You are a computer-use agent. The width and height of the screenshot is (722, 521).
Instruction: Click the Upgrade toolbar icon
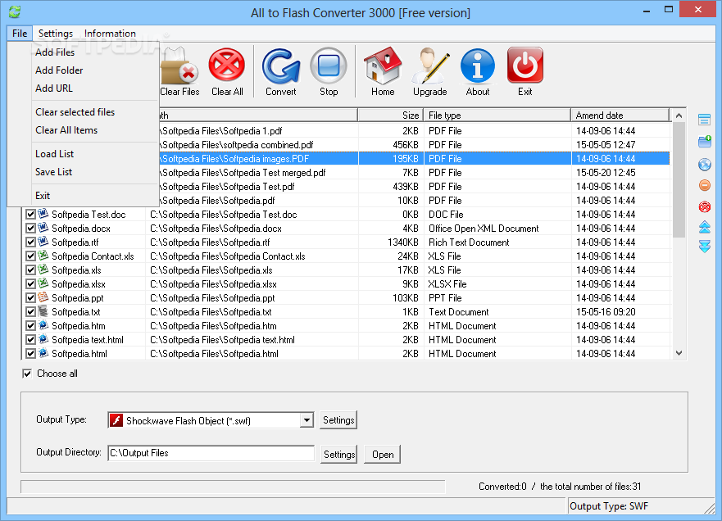(430, 66)
